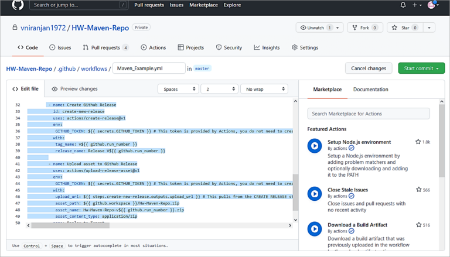This screenshot has width=450, height=257.
Task: Click the user avatar in the header
Action: point(432,5)
